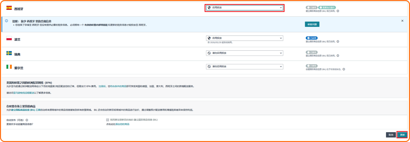The image size is (410, 142).
Task: Click the info icon next to 自动发布（可选）
Action: 27,120
